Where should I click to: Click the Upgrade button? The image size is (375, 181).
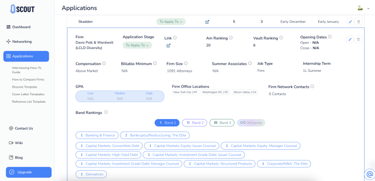click(x=29, y=172)
